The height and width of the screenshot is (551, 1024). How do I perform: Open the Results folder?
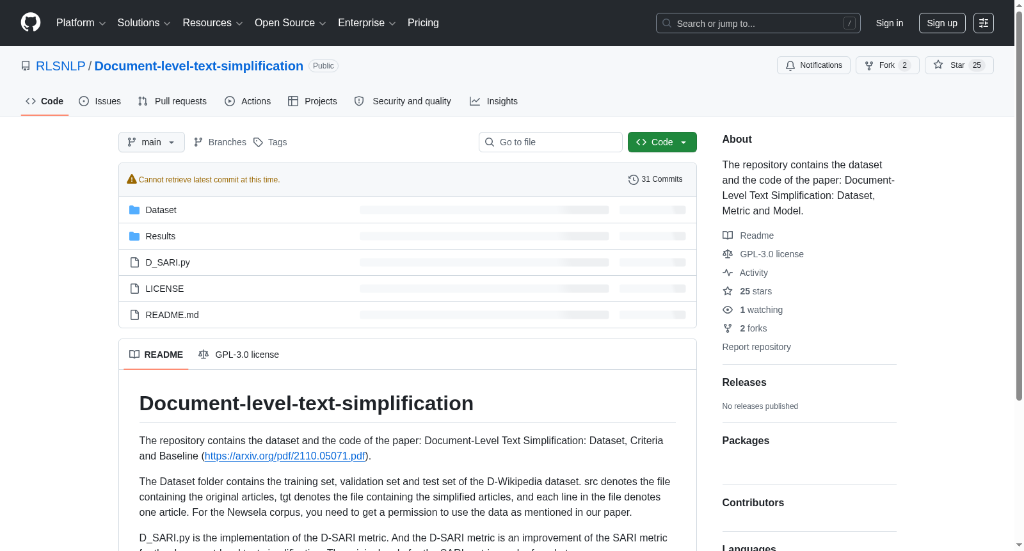click(x=161, y=236)
